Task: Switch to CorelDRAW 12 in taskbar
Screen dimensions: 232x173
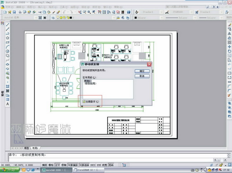Action: click(x=88, y=170)
